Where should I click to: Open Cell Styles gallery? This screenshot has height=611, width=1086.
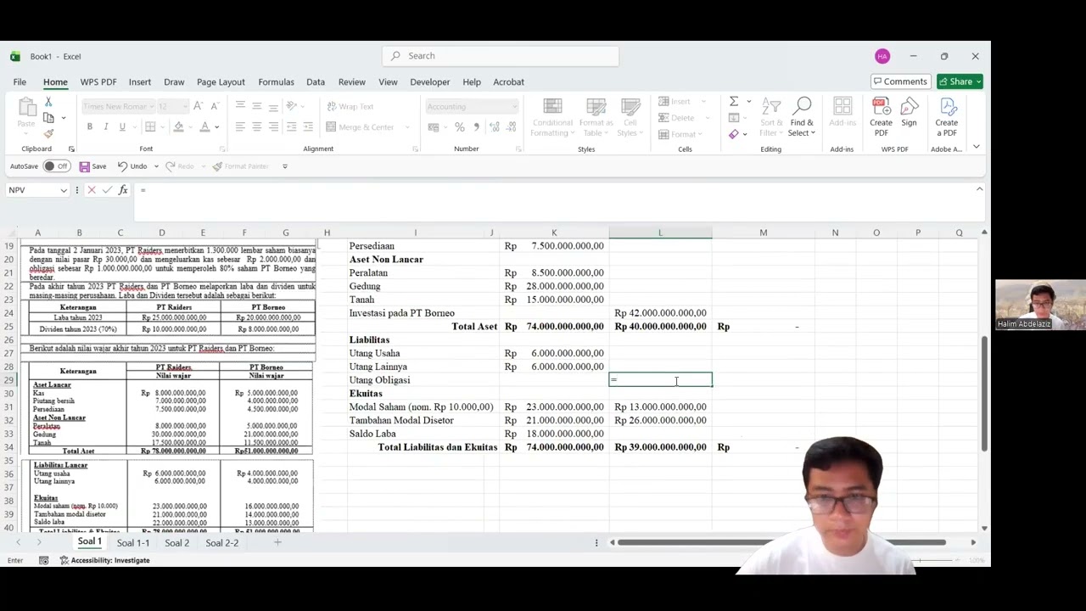630,118
